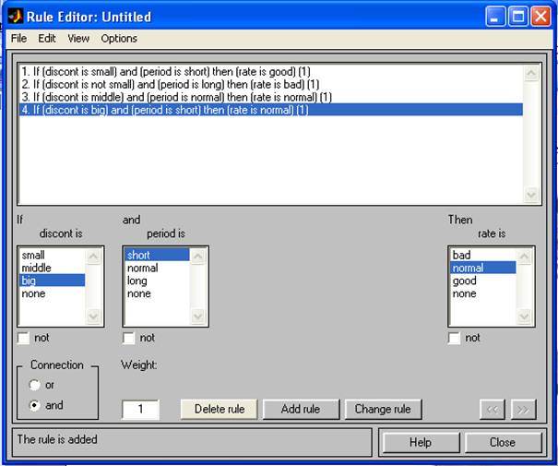Choose 'middle' in the discont list
The width and height of the screenshot is (558, 466).
(x=53, y=268)
